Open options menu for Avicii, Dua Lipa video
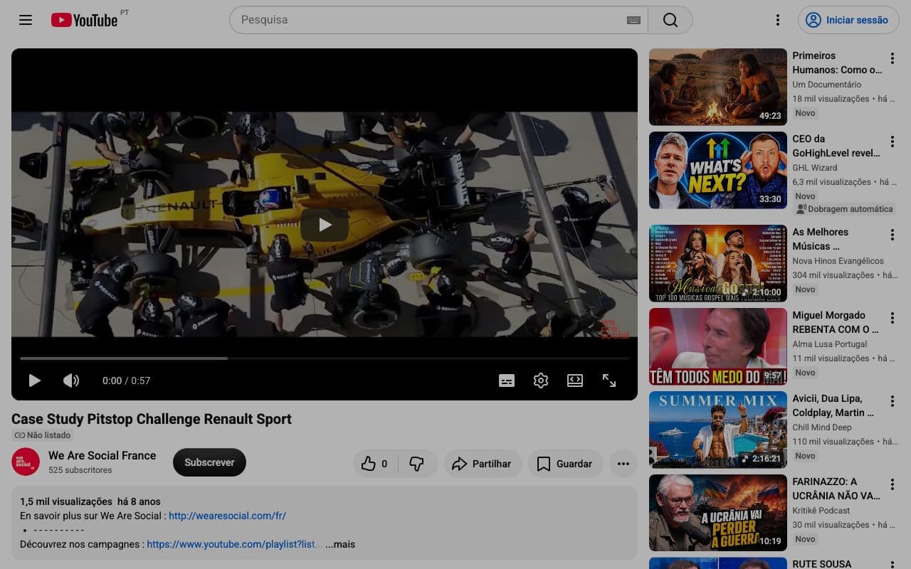 tap(892, 401)
